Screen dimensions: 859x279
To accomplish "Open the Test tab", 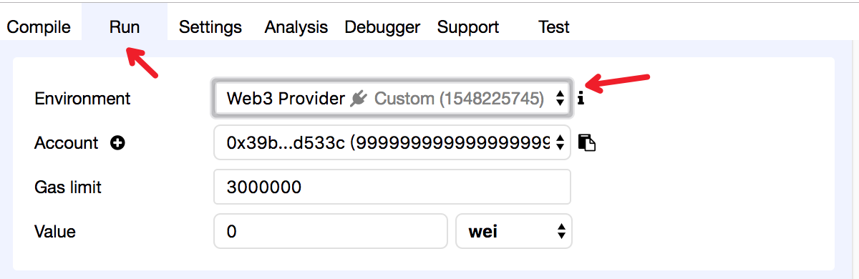I will [554, 27].
